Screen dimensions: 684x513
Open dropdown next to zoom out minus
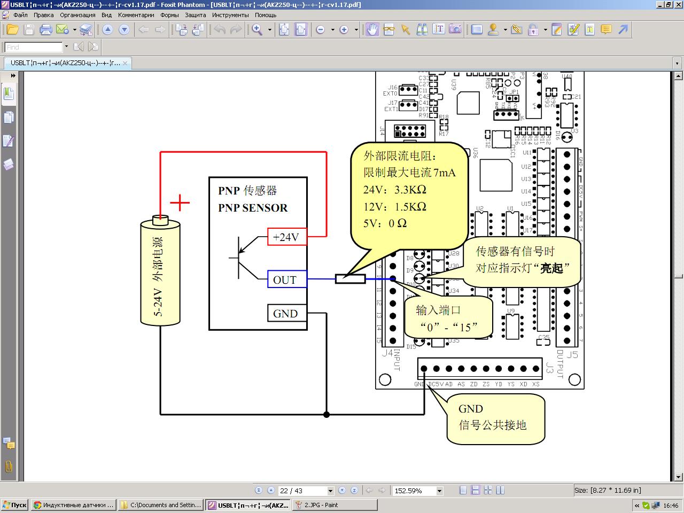(x=332, y=29)
